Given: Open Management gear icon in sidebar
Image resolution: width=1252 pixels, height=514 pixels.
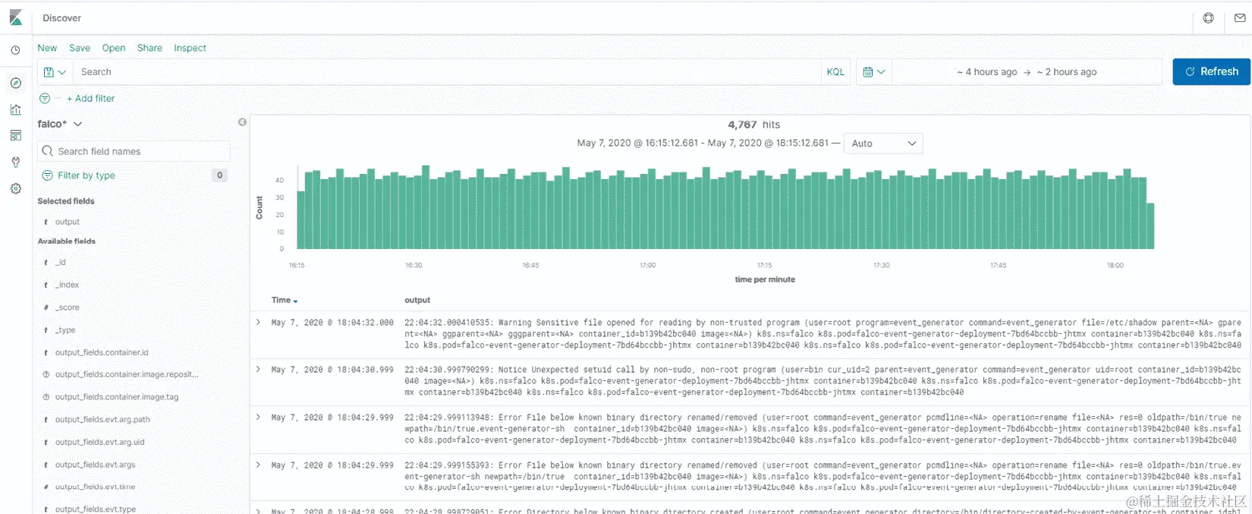Looking at the screenshot, I should pyautogui.click(x=15, y=188).
